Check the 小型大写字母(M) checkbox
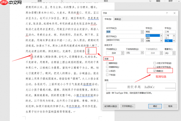This screenshot has height=121, width=181. tap(155, 63)
